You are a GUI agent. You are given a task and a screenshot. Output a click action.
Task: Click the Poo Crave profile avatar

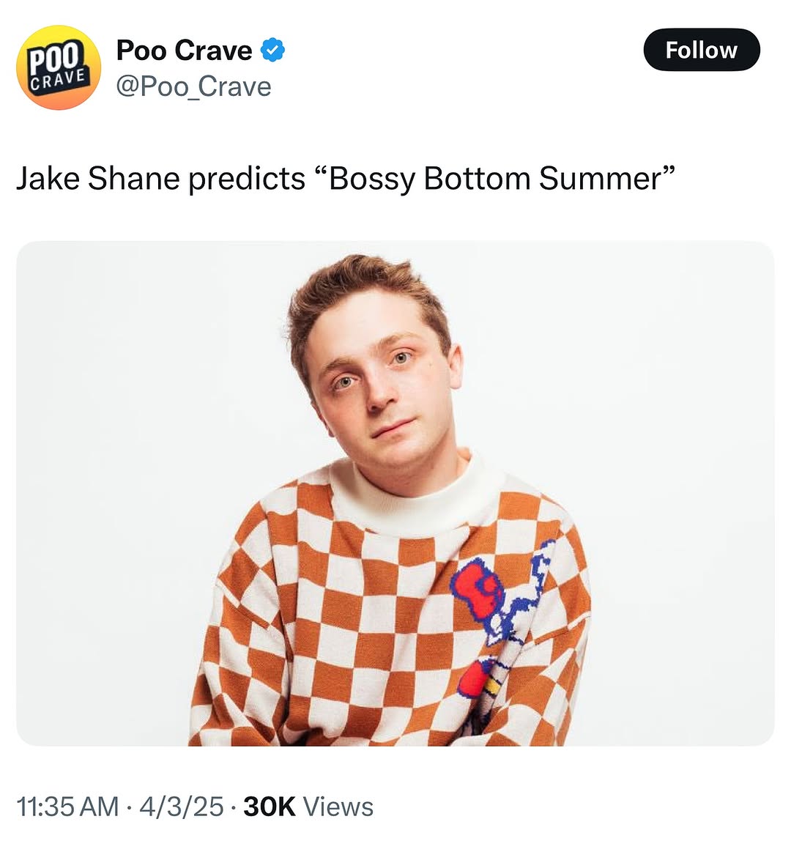click(59, 67)
